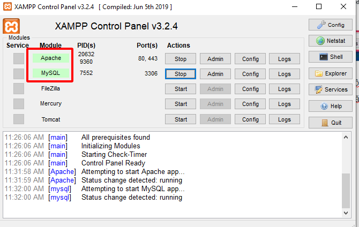Image resolution: width=359 pixels, height=227 pixels.
Task: Click the Mercury module label
Action: point(51,103)
